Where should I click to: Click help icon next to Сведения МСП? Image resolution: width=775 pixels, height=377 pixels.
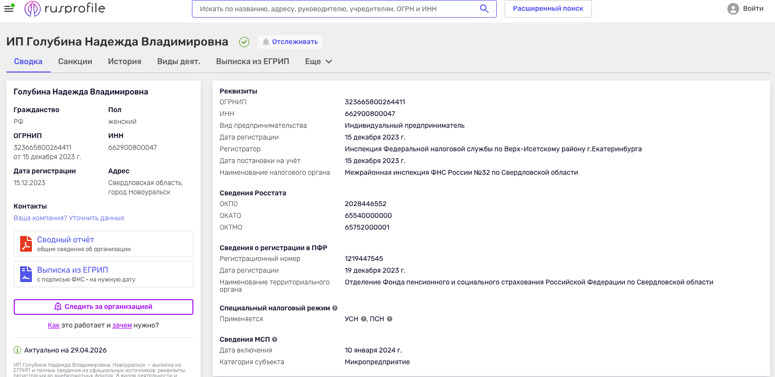point(274,339)
